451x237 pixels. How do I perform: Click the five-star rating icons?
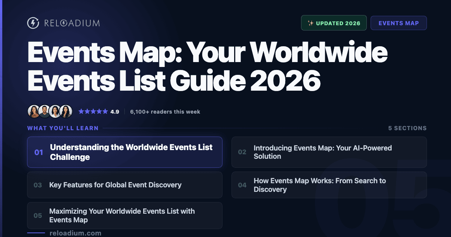(x=93, y=112)
